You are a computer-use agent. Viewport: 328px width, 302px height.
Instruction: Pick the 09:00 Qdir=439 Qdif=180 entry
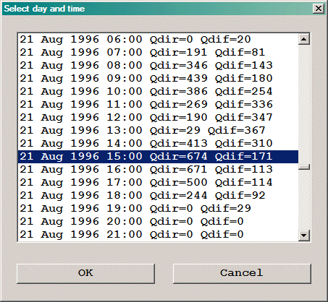[x=159, y=78]
